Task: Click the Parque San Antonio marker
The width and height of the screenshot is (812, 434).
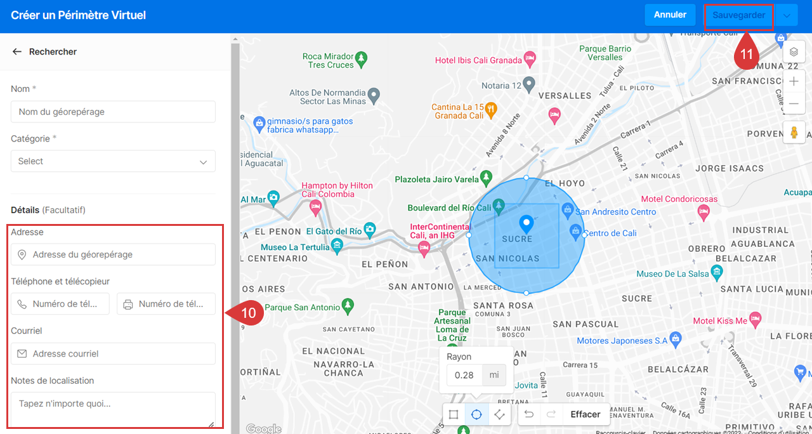Action: pos(347,305)
